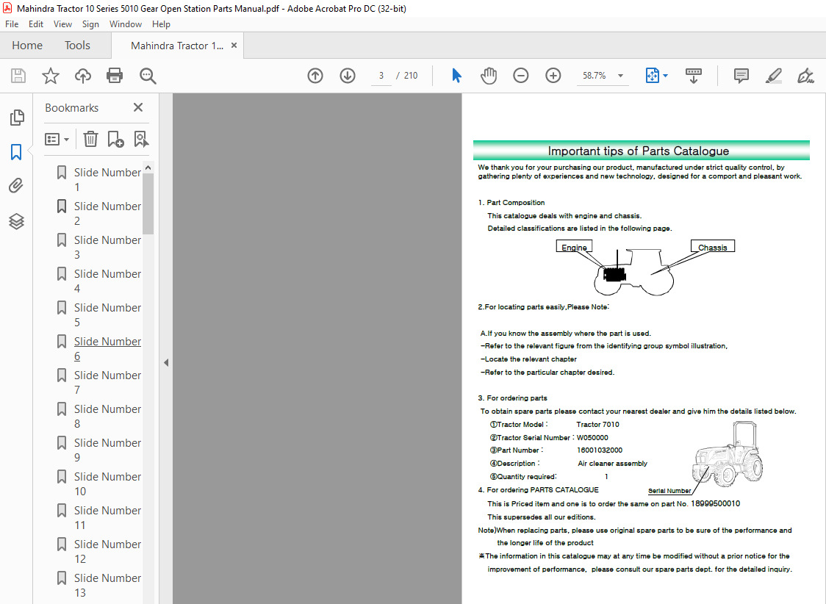This screenshot has width=826, height=604.
Task: Click the 58.7% zoom value field
Action: coord(595,76)
